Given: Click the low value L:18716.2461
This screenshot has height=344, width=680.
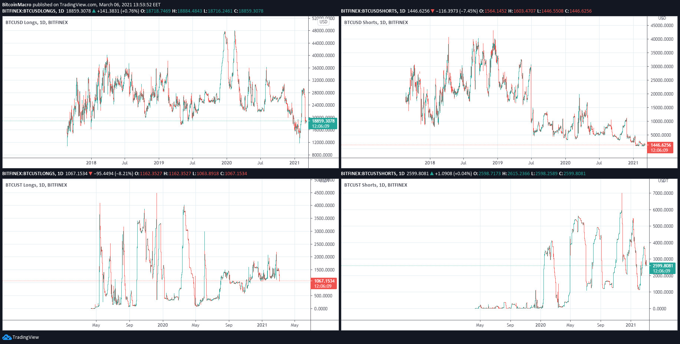Looking at the screenshot, I should 218,11.
